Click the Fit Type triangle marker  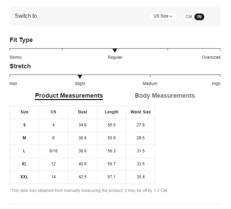tap(115, 51)
